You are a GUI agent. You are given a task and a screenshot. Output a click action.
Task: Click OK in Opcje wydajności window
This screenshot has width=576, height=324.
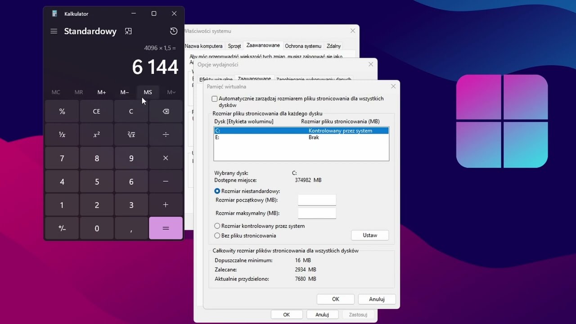pos(287,315)
